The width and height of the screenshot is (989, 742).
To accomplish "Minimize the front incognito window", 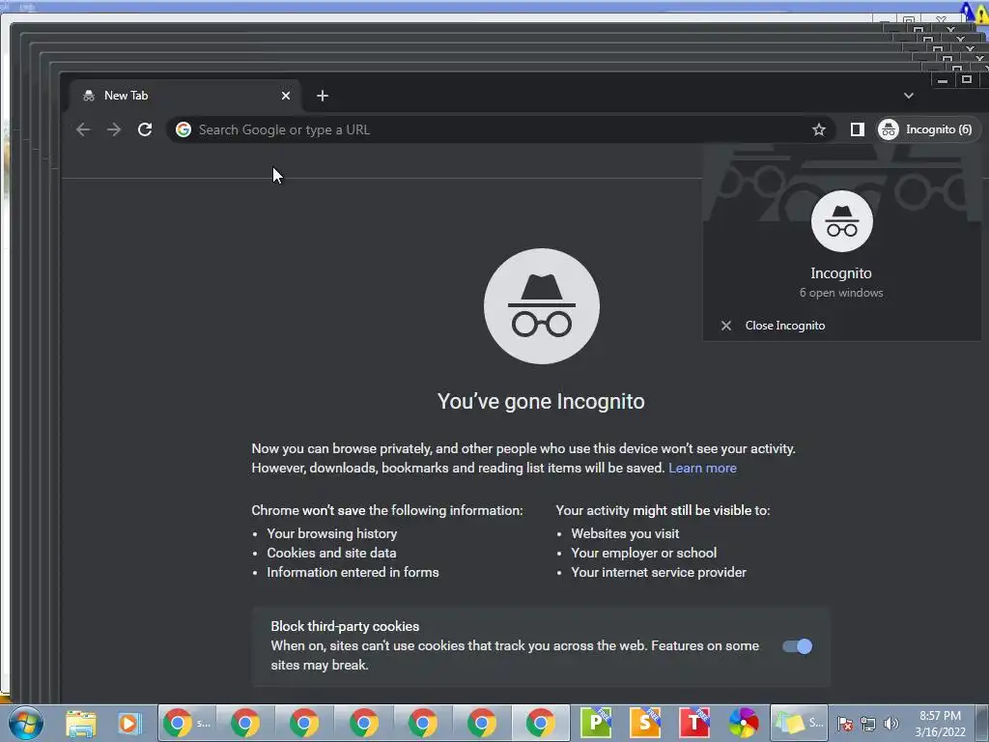I will (943, 80).
